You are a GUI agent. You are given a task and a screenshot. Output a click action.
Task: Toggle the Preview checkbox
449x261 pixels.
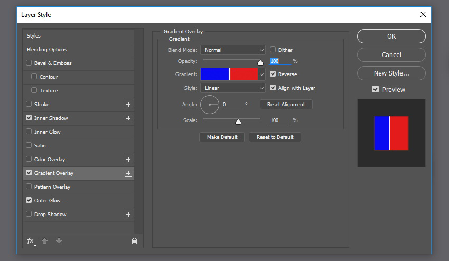[x=376, y=89]
